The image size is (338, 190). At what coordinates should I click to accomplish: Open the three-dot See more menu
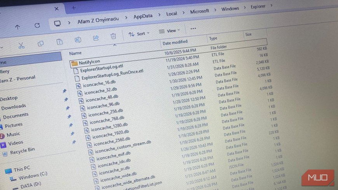(193, 28)
